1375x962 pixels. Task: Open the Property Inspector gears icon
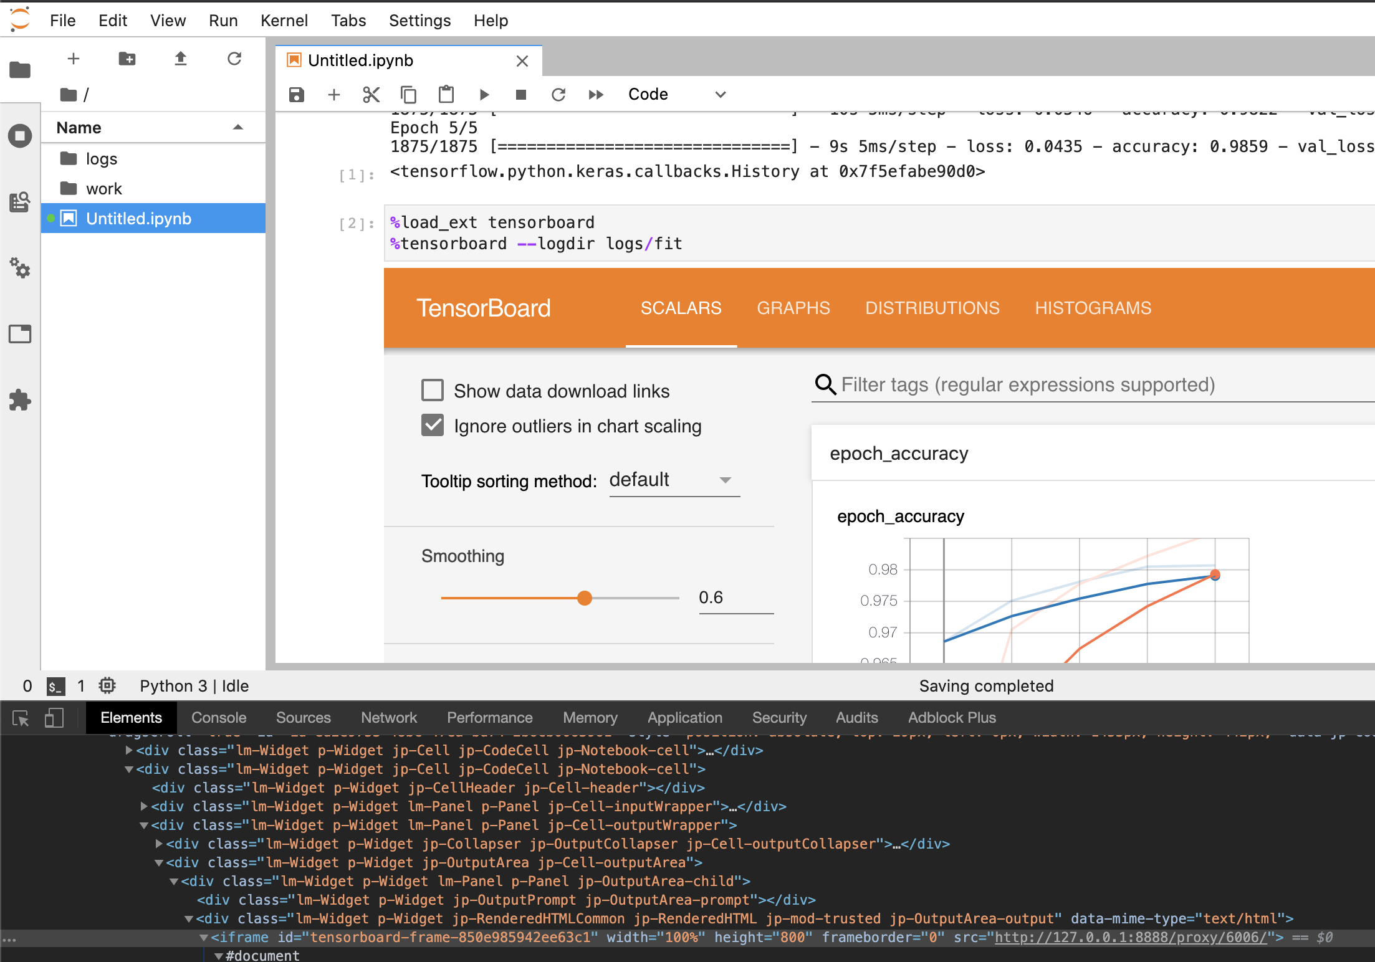[20, 268]
